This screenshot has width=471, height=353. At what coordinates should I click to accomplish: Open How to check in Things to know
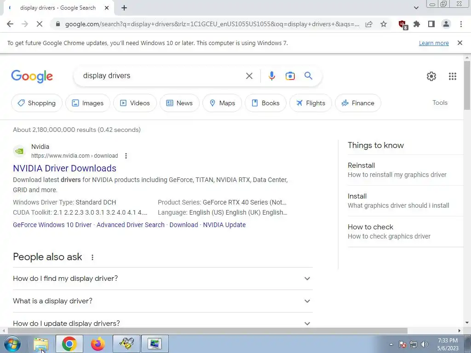click(406, 232)
